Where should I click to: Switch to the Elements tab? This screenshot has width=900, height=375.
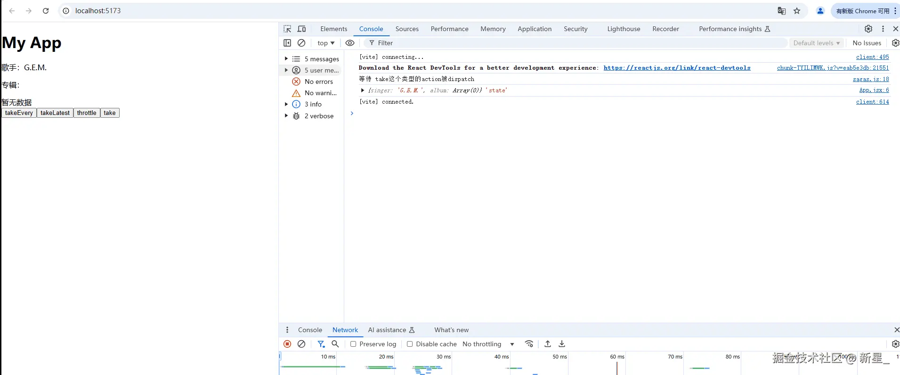click(333, 29)
